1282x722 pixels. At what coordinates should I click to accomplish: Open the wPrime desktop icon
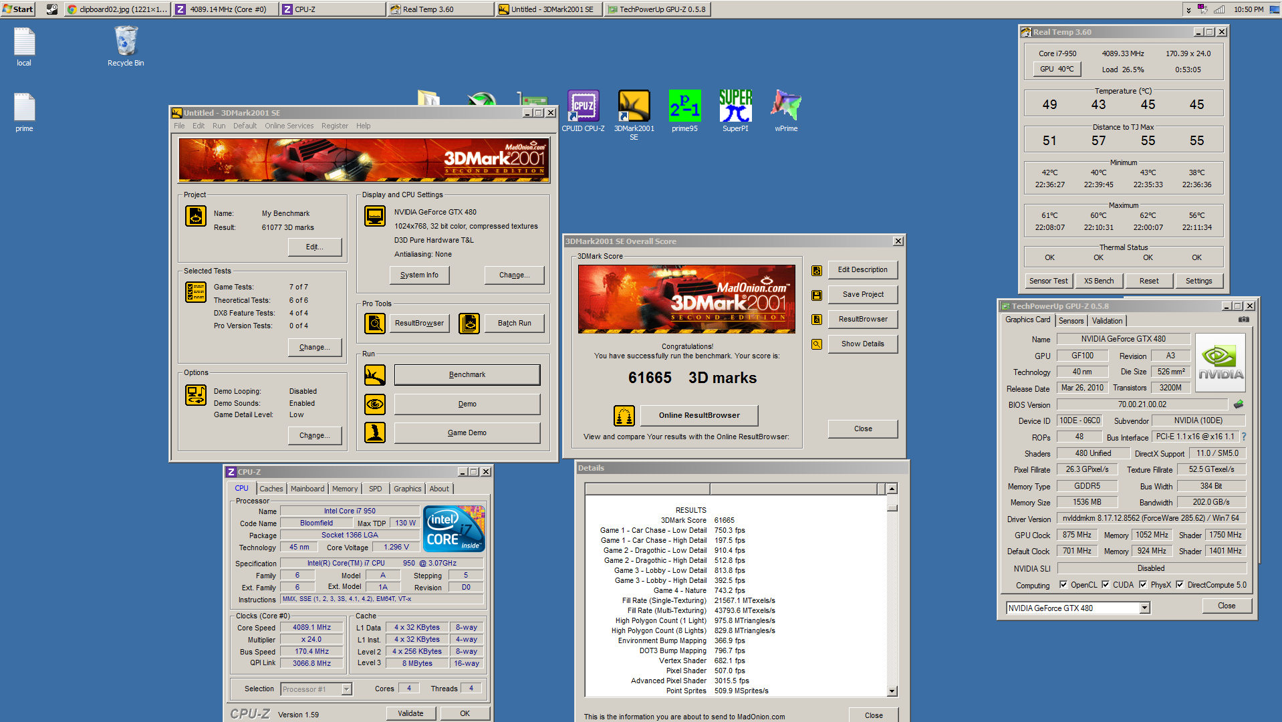786,111
